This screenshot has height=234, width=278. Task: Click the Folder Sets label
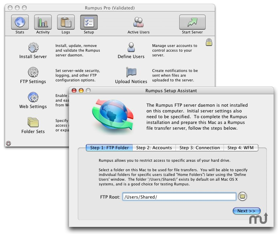point(33,131)
